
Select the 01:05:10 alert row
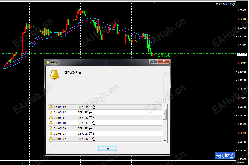pyautogui.click(x=105, y=123)
